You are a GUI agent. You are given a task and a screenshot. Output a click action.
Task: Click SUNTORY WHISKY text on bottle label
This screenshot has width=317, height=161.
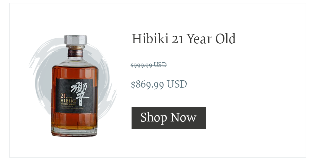68,104
